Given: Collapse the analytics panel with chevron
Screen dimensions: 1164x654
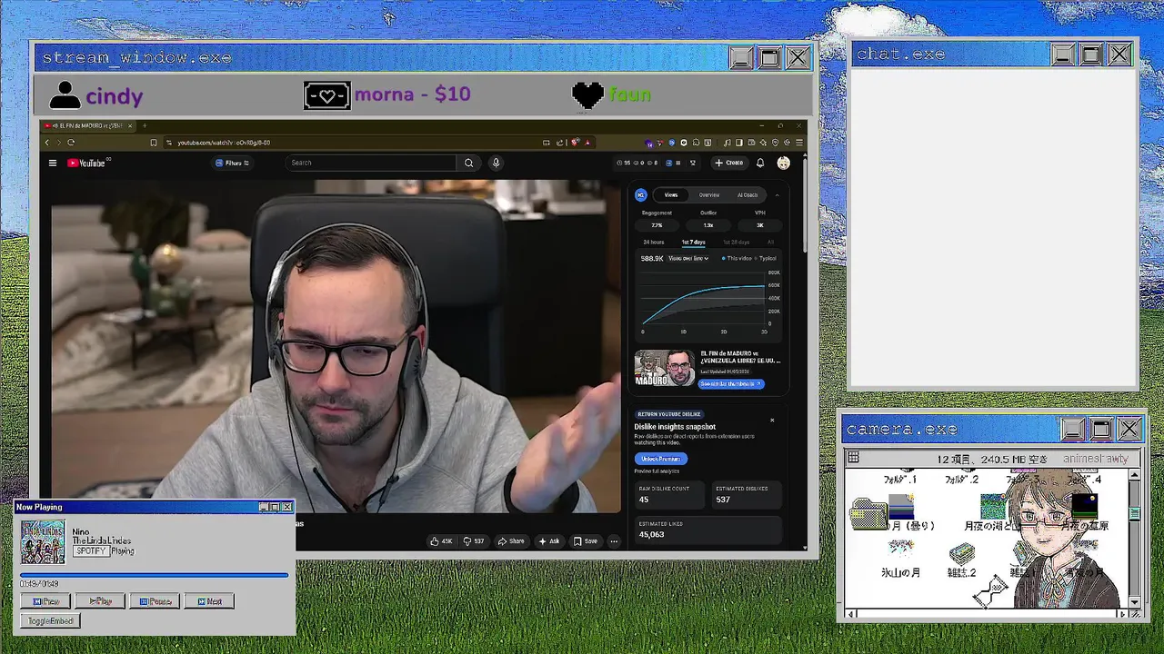Looking at the screenshot, I should click(x=777, y=195).
